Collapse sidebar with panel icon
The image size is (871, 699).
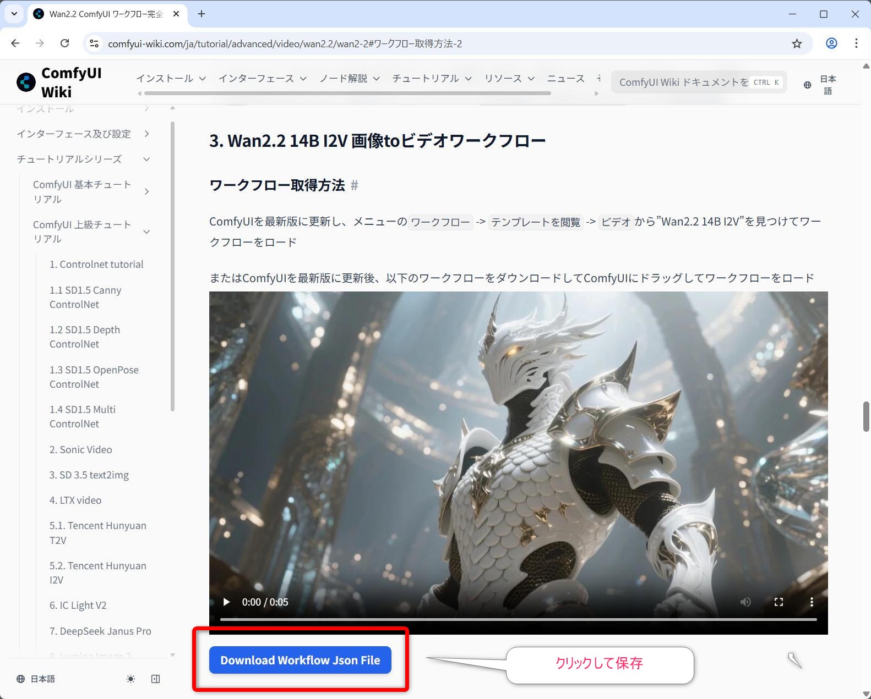tap(155, 679)
